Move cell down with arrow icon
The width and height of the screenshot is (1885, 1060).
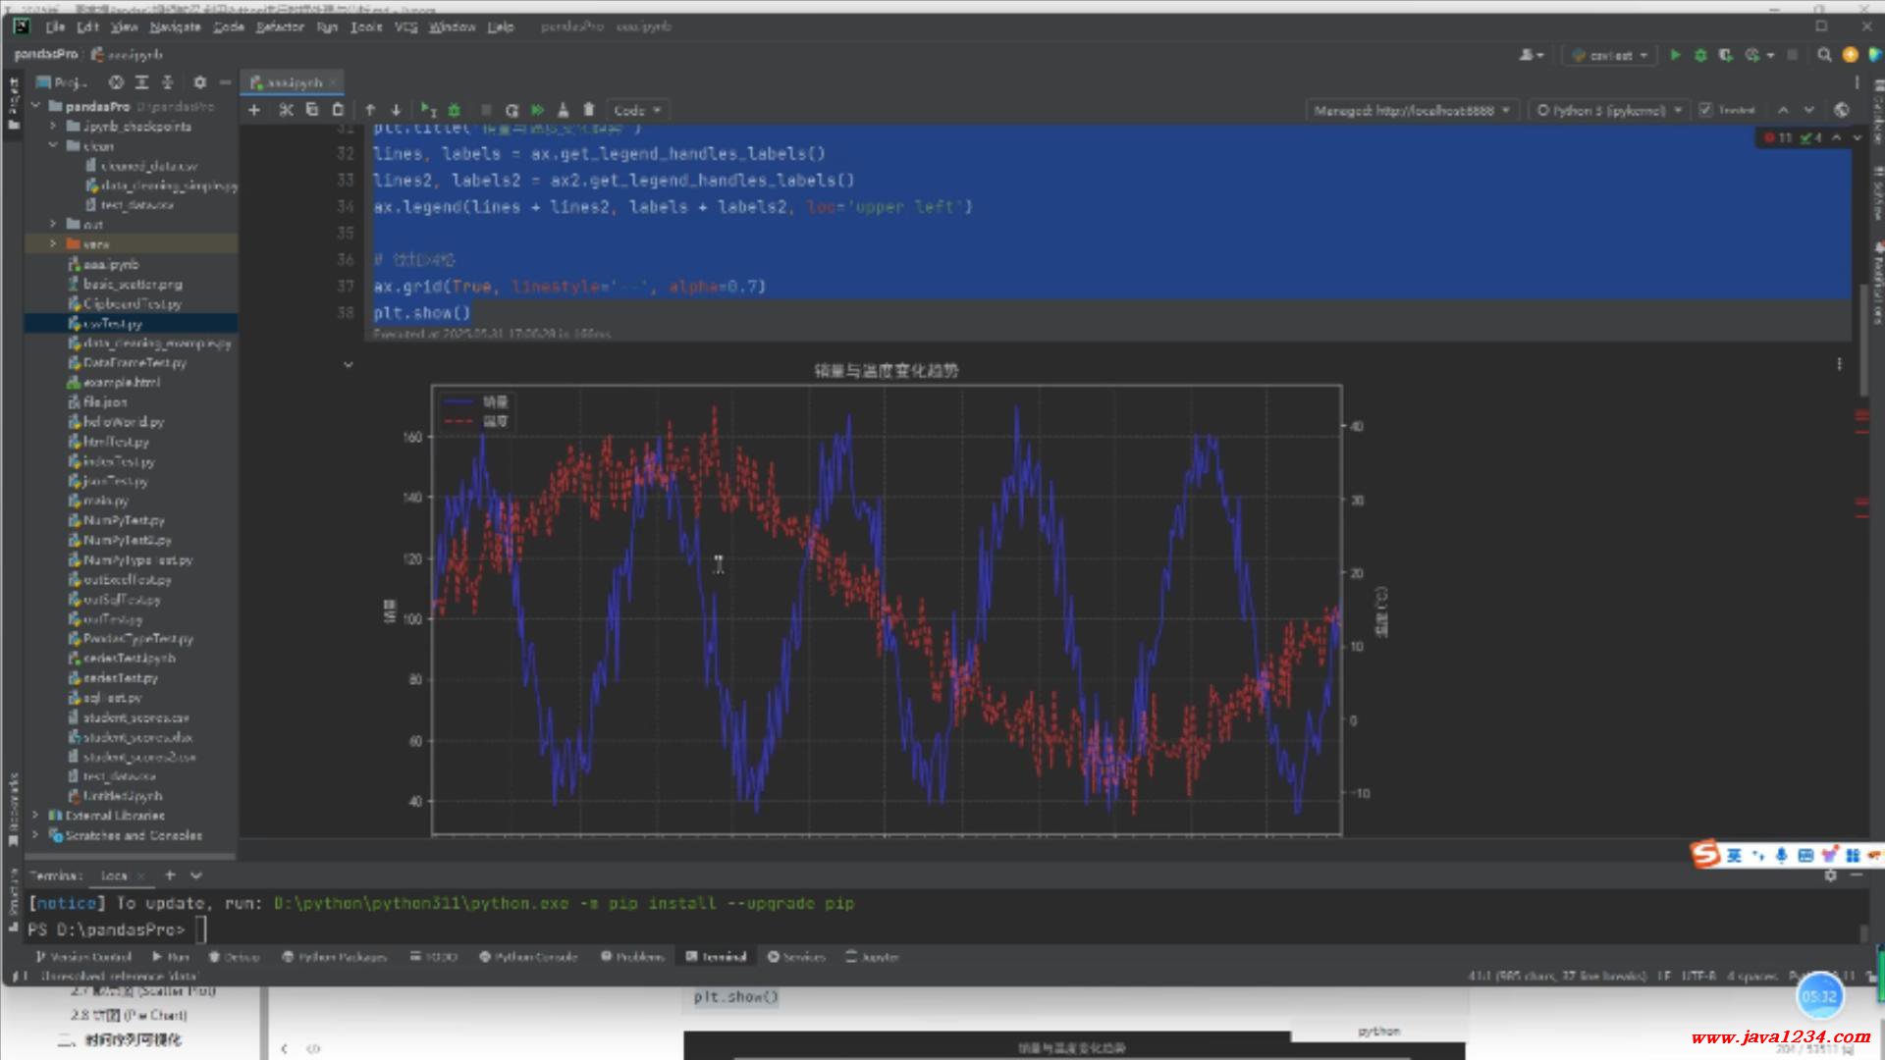click(396, 110)
